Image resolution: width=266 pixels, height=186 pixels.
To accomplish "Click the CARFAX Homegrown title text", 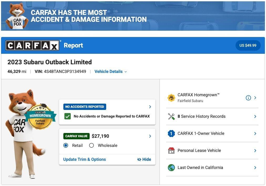I will 198,95.
